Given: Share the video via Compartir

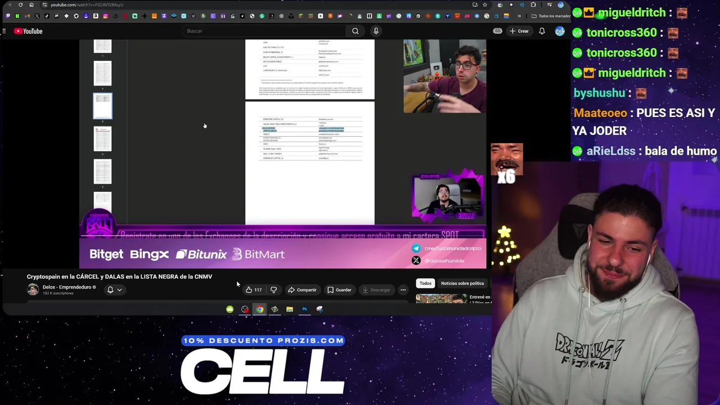Looking at the screenshot, I should pos(302,290).
